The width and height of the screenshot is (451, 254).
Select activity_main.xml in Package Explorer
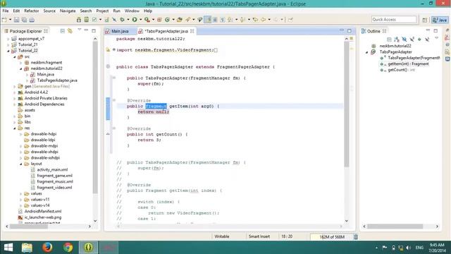(x=52, y=169)
